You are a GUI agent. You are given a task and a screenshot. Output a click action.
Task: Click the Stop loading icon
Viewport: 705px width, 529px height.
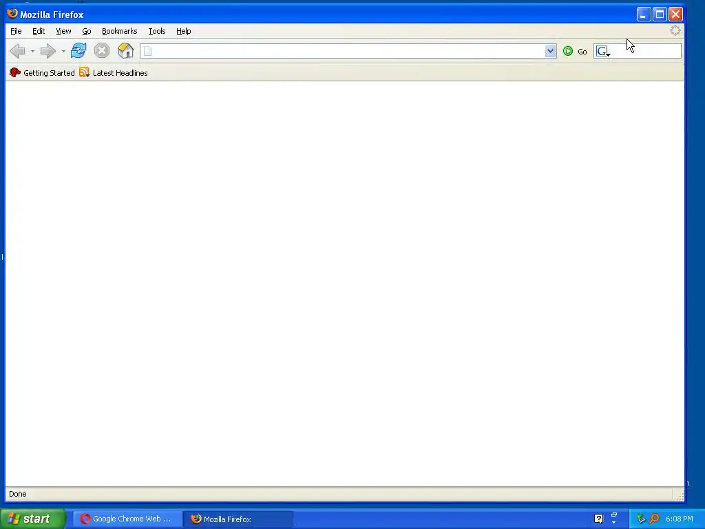[102, 50]
